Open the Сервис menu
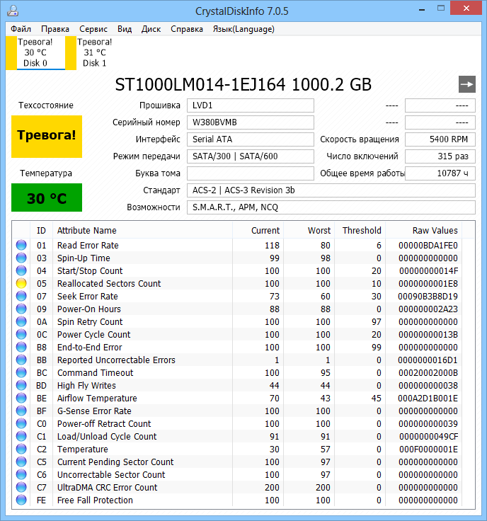 point(93,29)
